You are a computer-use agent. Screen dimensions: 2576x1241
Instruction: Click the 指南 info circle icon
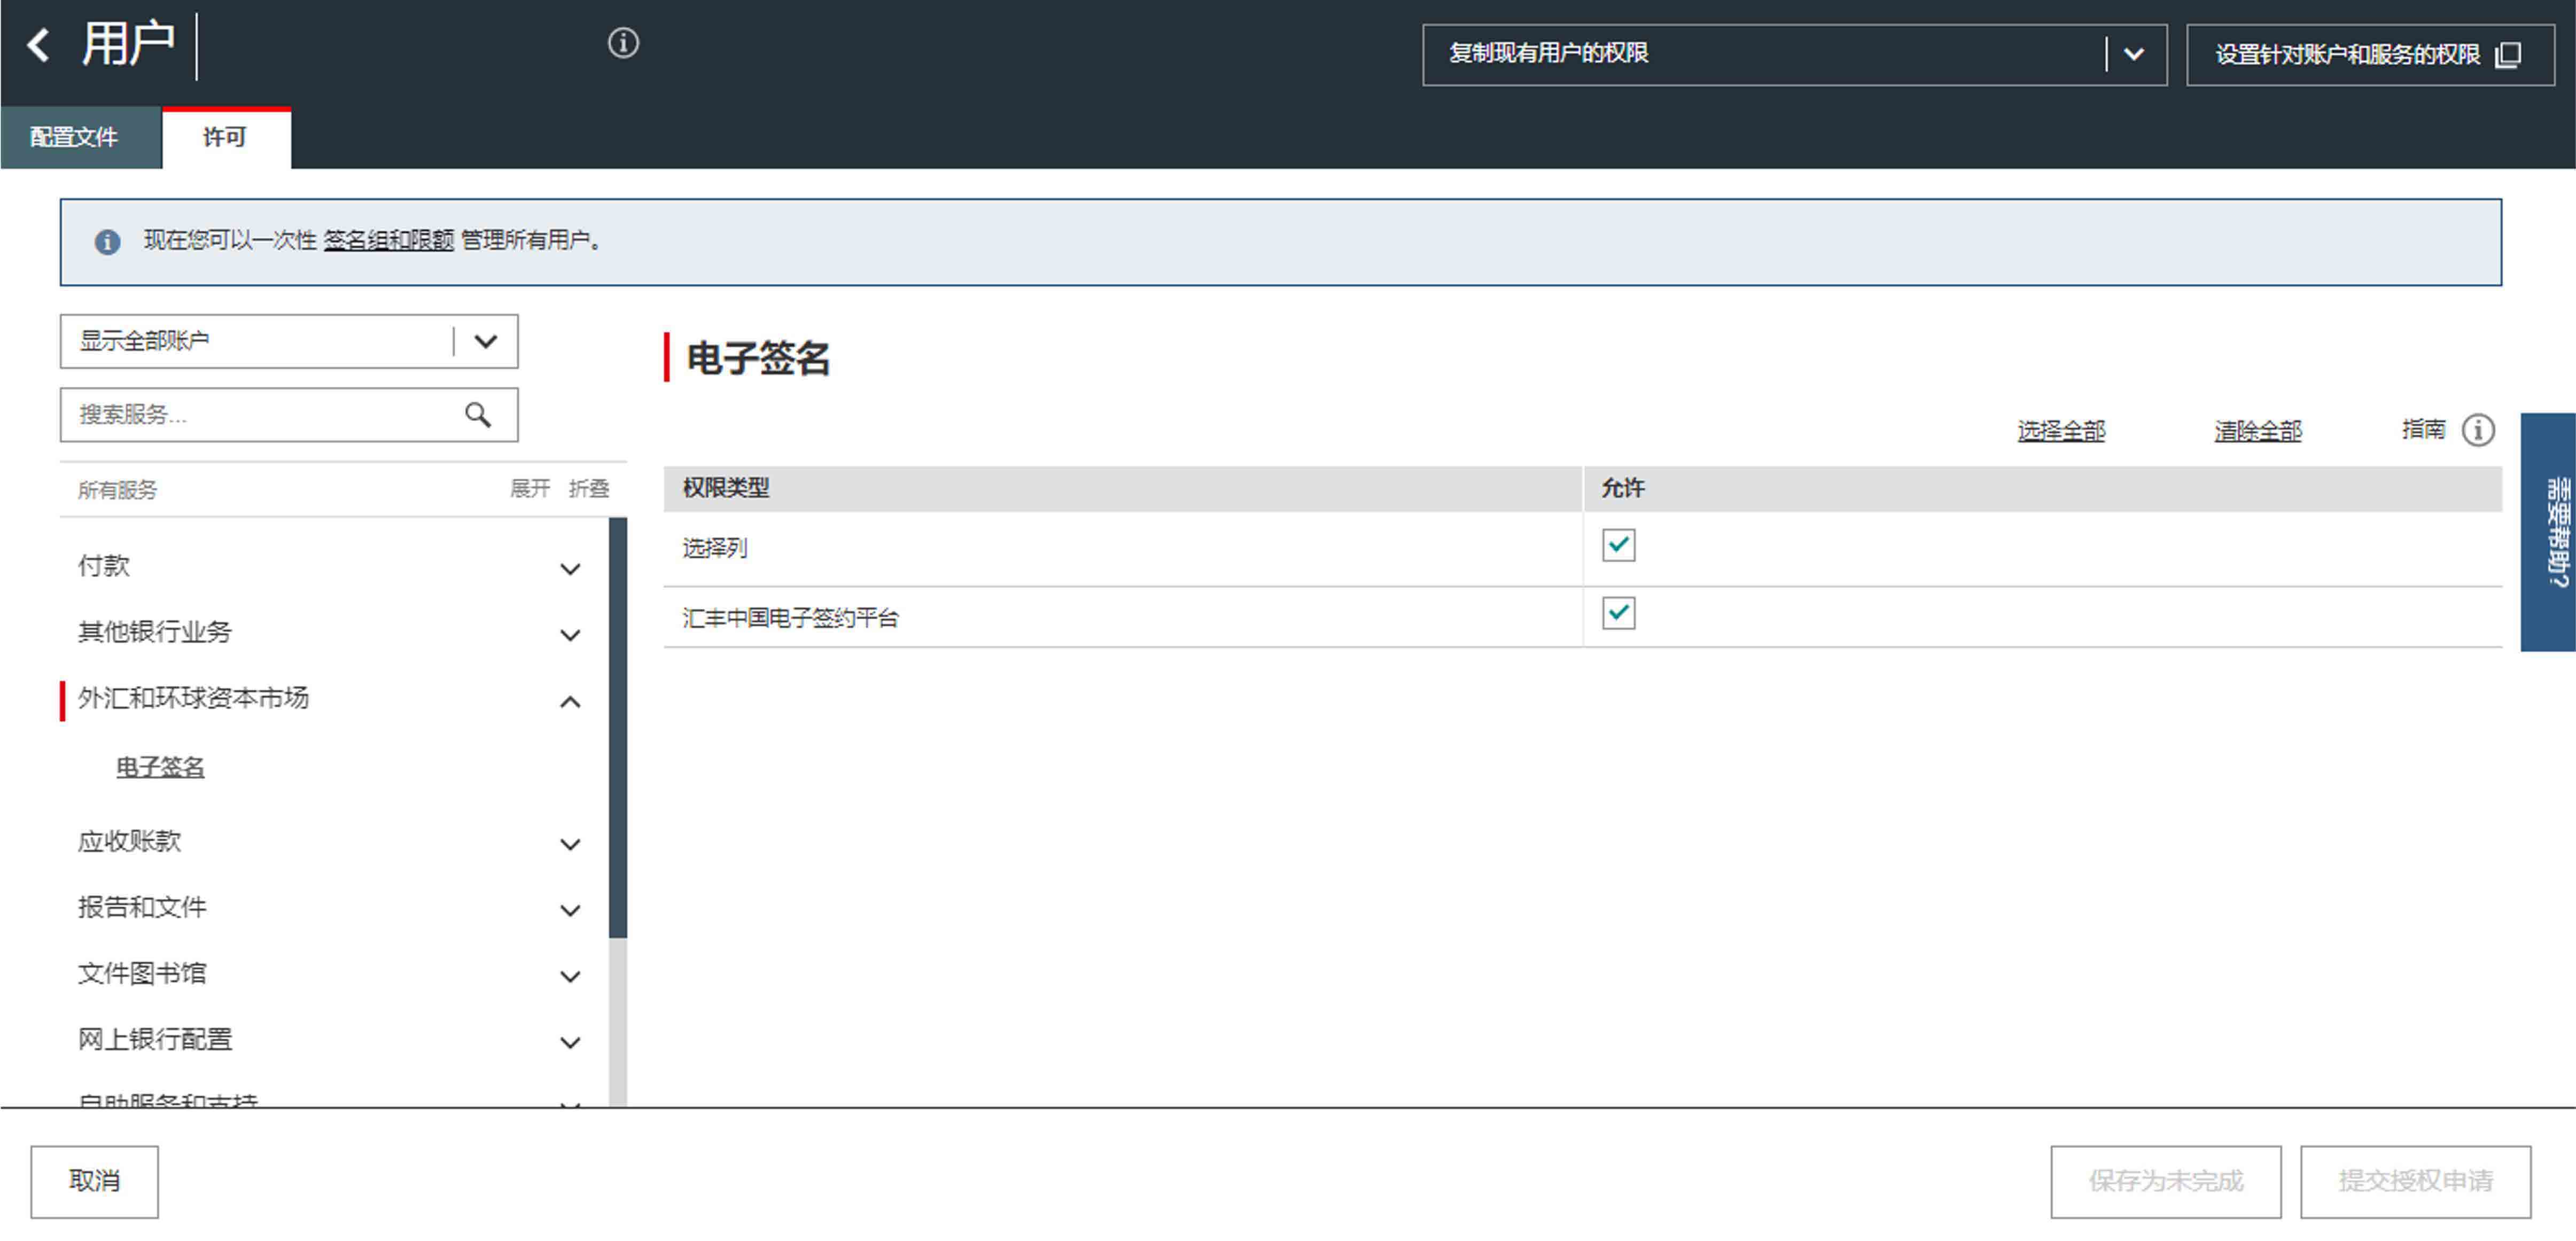(2478, 431)
